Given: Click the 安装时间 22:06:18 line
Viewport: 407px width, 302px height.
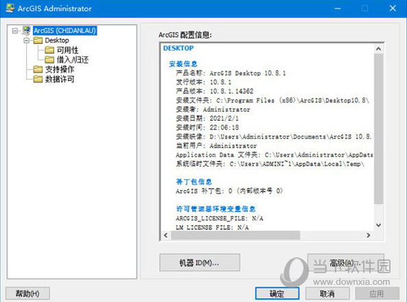Looking at the screenshot, I should coord(207,128).
